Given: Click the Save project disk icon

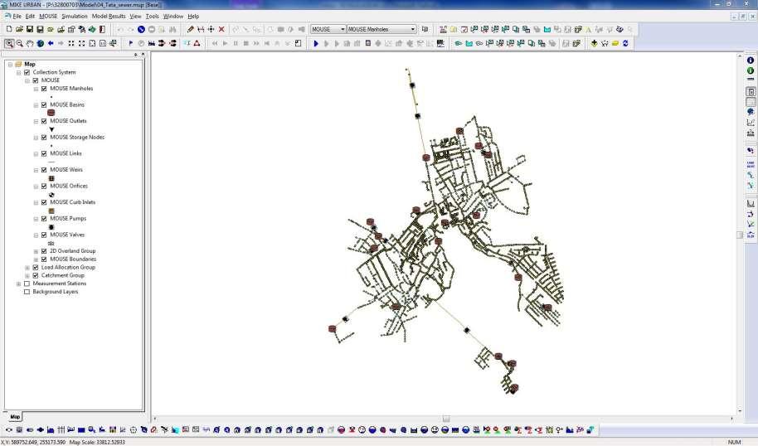Looking at the screenshot, I should (30, 30).
